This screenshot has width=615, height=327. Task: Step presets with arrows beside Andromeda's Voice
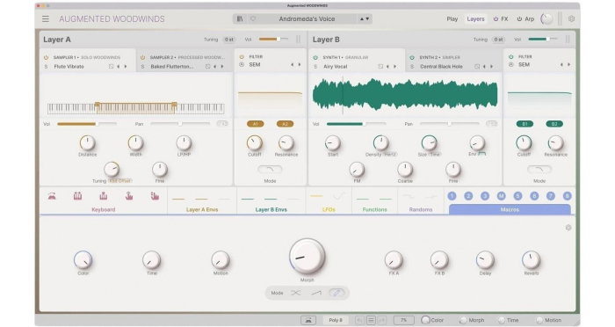[x=365, y=18]
